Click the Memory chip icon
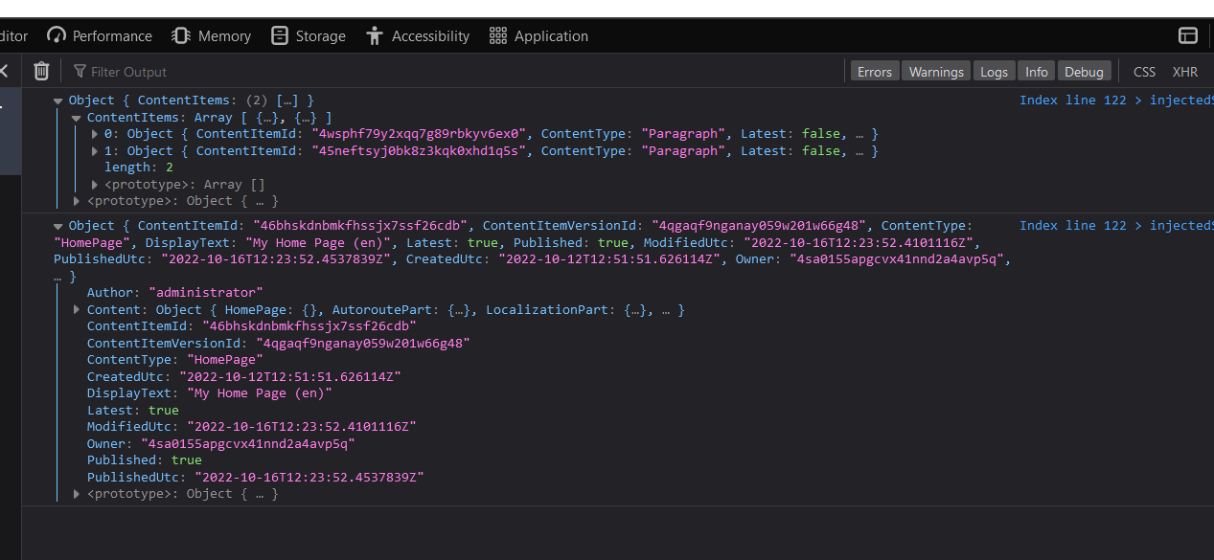1214x560 pixels. pos(180,35)
